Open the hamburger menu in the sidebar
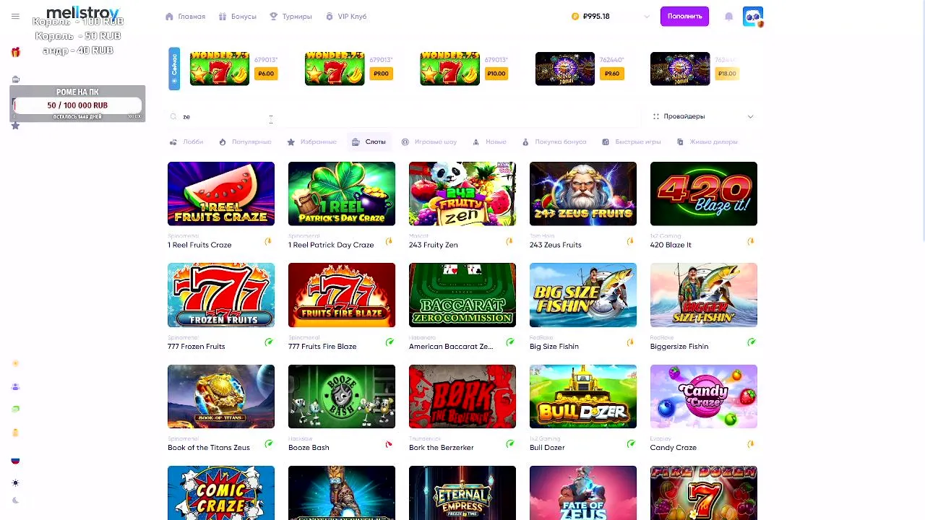 tap(15, 16)
